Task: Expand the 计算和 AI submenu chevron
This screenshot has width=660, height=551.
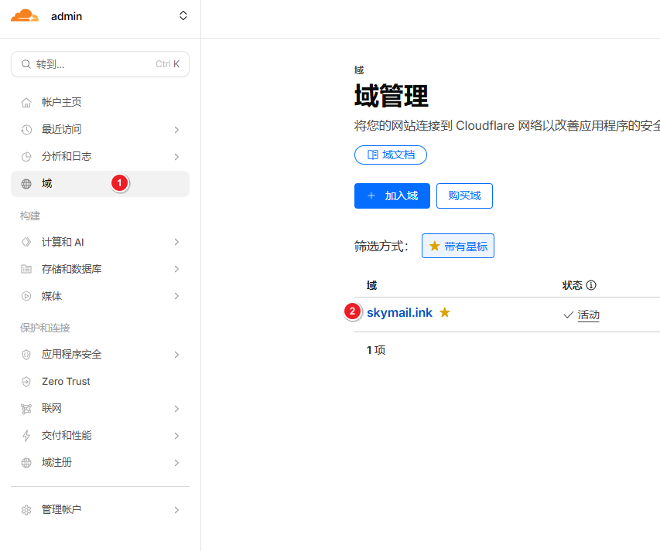Action: 176,242
